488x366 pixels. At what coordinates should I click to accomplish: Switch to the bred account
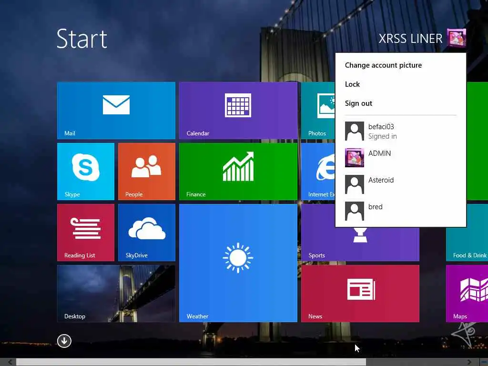pos(400,211)
